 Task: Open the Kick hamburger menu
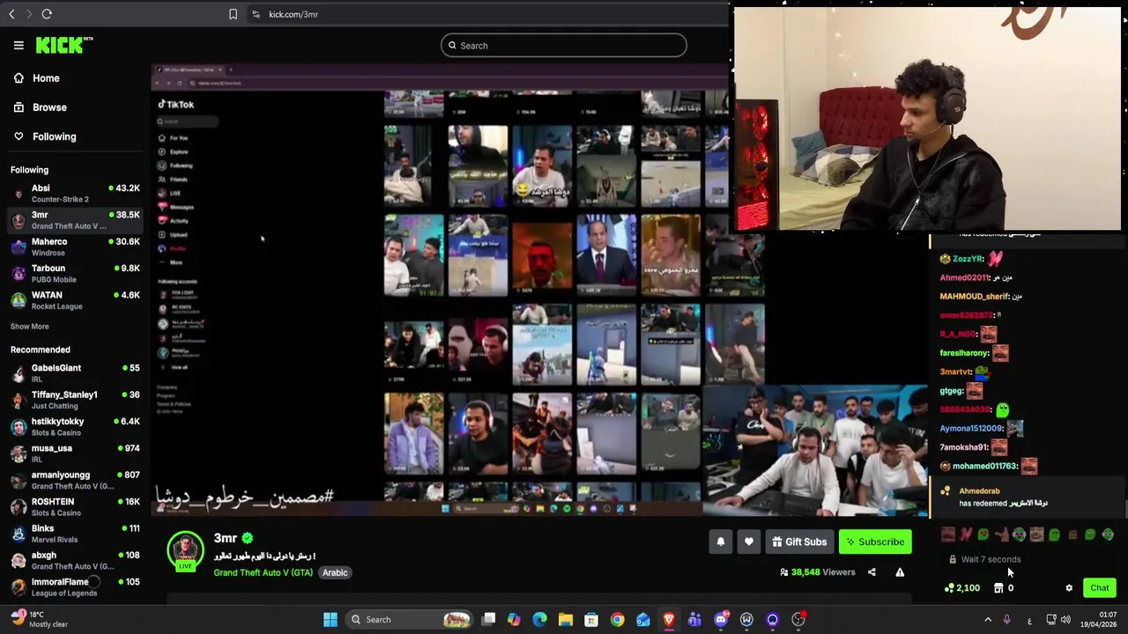point(19,45)
